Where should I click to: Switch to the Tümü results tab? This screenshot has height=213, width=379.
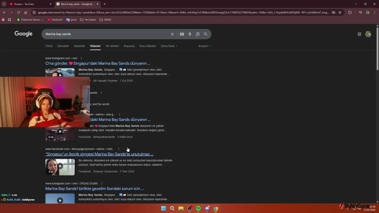[49, 46]
